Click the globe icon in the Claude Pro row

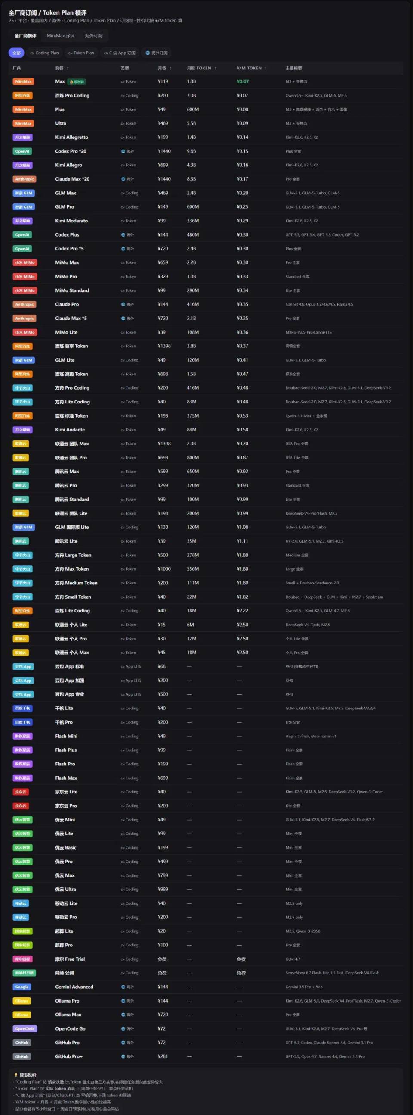tap(123, 305)
